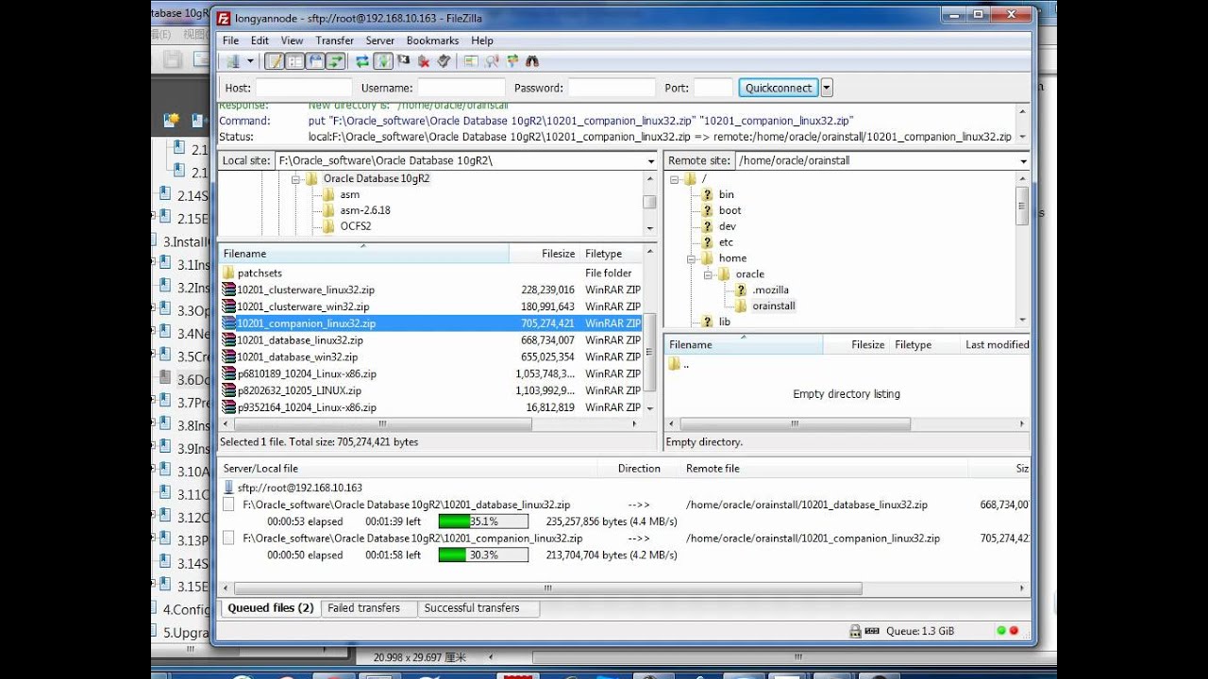Open the Bookmarks menu
The image size is (1208, 679).
[x=432, y=41]
